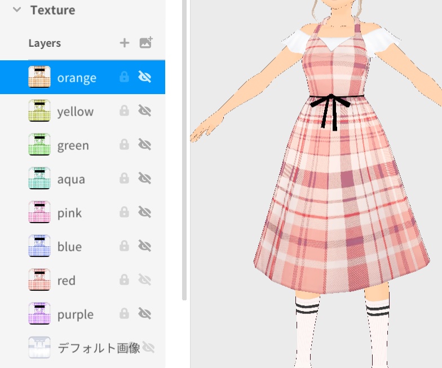The image size is (442, 368).
Task: Click the pink layer thumbnail
Action: pos(39,212)
